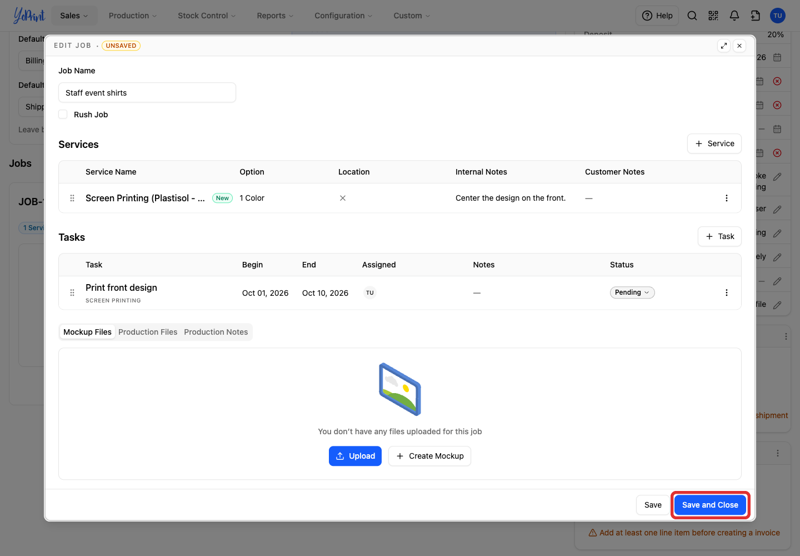This screenshot has width=800, height=556.
Task: Switch to the Production Files tab
Action: tap(148, 332)
